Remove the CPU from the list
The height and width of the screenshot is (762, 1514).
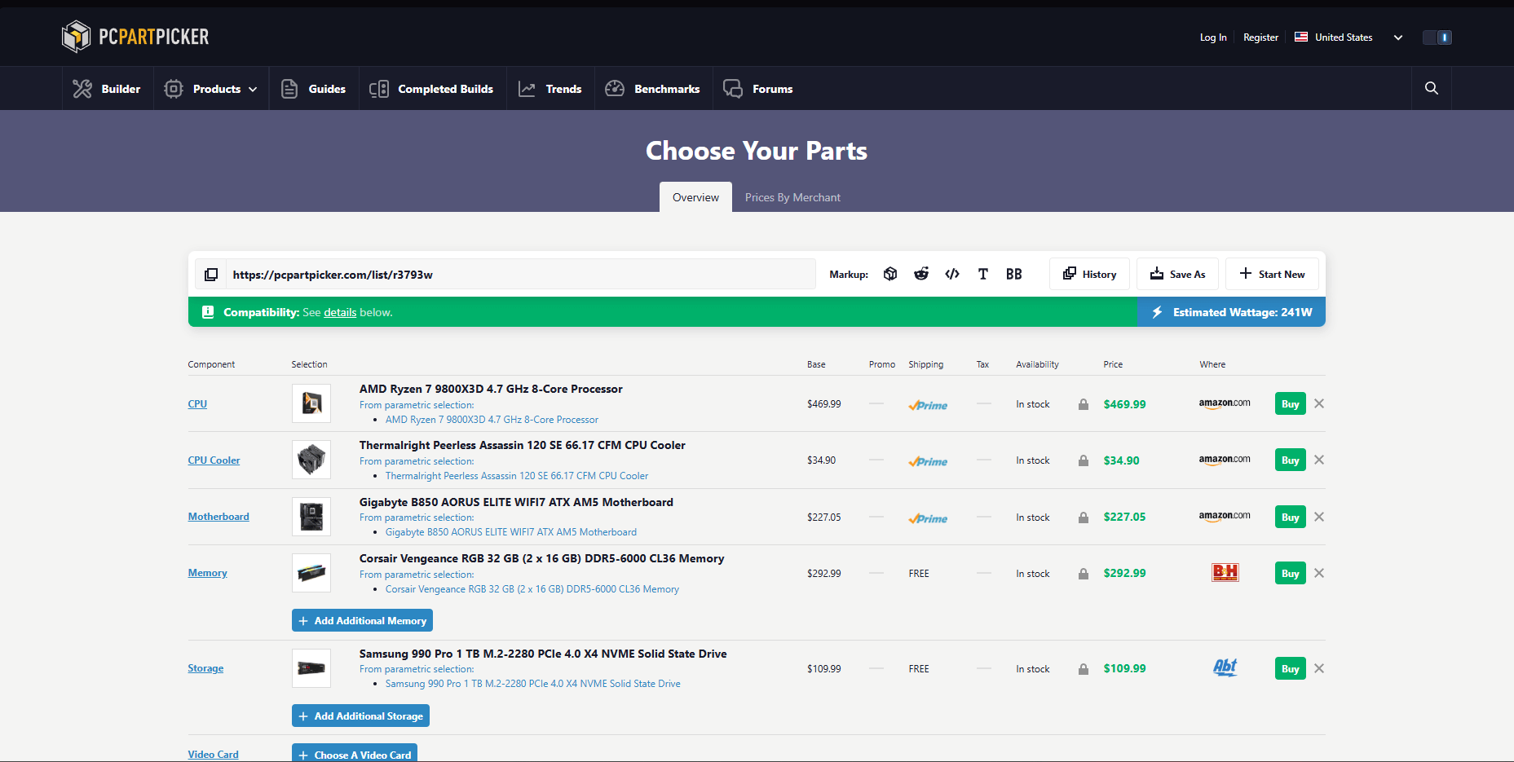coord(1319,404)
